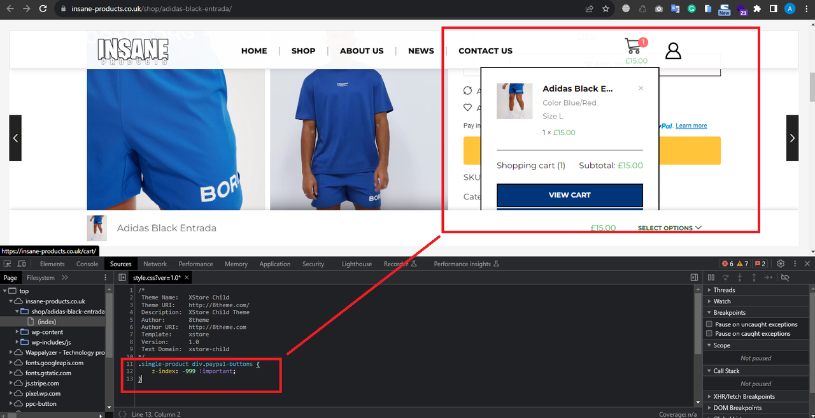815x418 pixels.
Task: Open CONTACT US page link
Action: point(485,51)
